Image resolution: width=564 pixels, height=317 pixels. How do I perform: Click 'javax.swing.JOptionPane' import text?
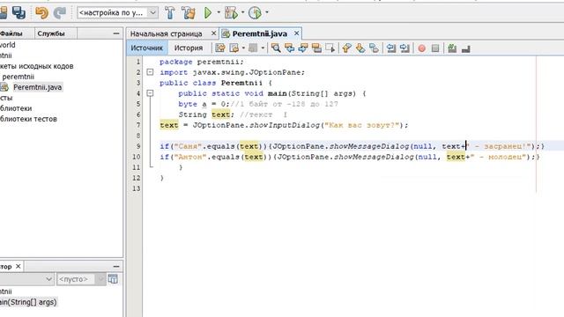coord(249,72)
